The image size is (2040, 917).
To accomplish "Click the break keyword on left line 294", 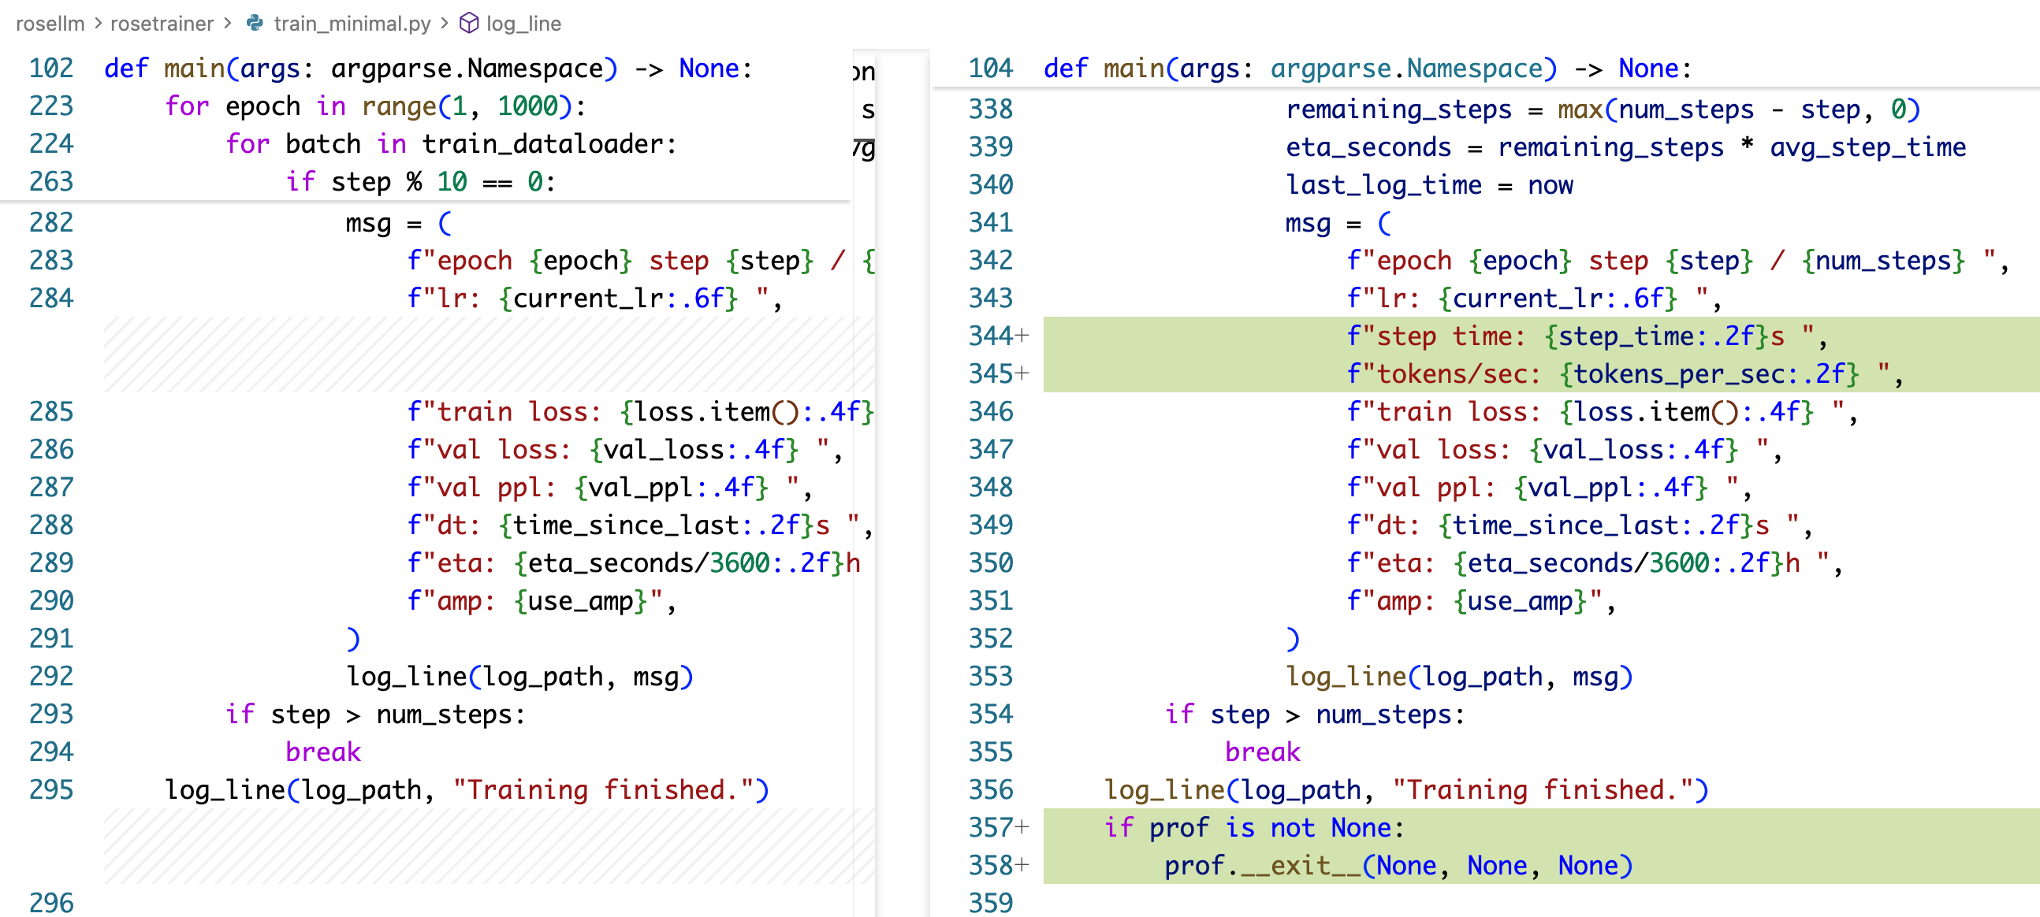I will pos(323,752).
